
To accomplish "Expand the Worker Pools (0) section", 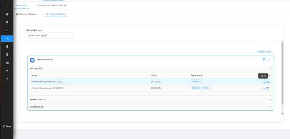I will point(270,99).
